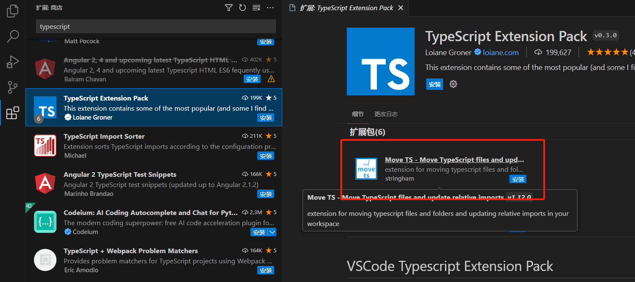
Task: Open the Search view in activity bar
Action: tap(13, 36)
